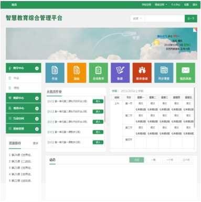Click the green button on first homework row
The image size is (201, 202).
pos(98,101)
